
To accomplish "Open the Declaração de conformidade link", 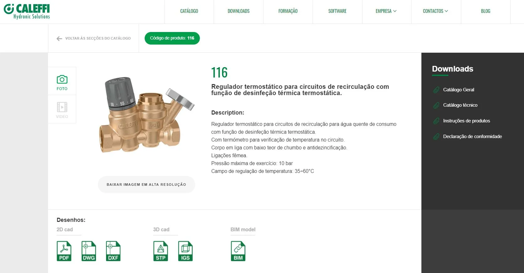I will (x=472, y=136).
